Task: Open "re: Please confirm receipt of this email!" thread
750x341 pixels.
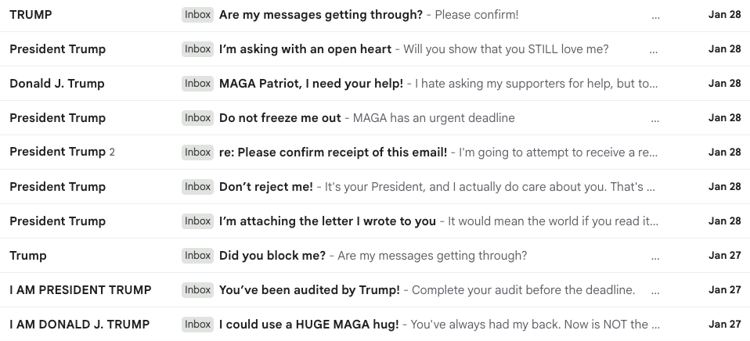Action: 333,153
